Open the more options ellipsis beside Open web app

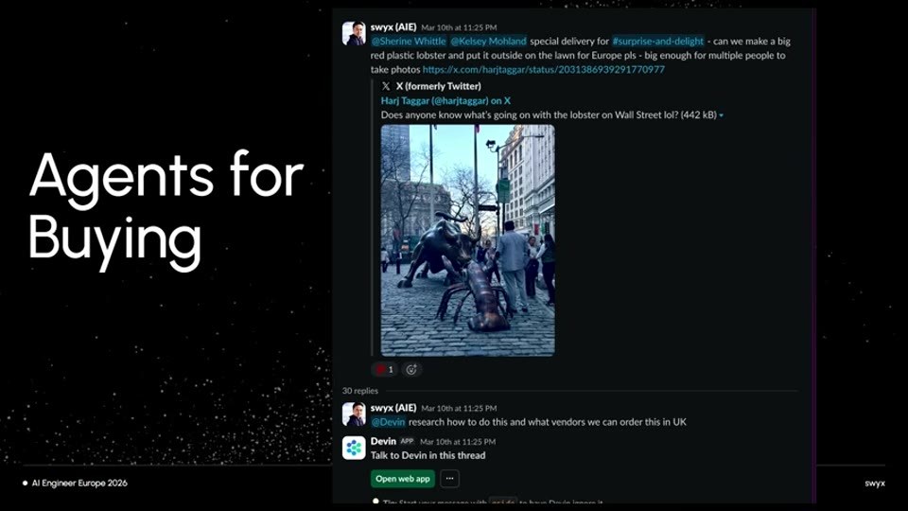tap(450, 479)
